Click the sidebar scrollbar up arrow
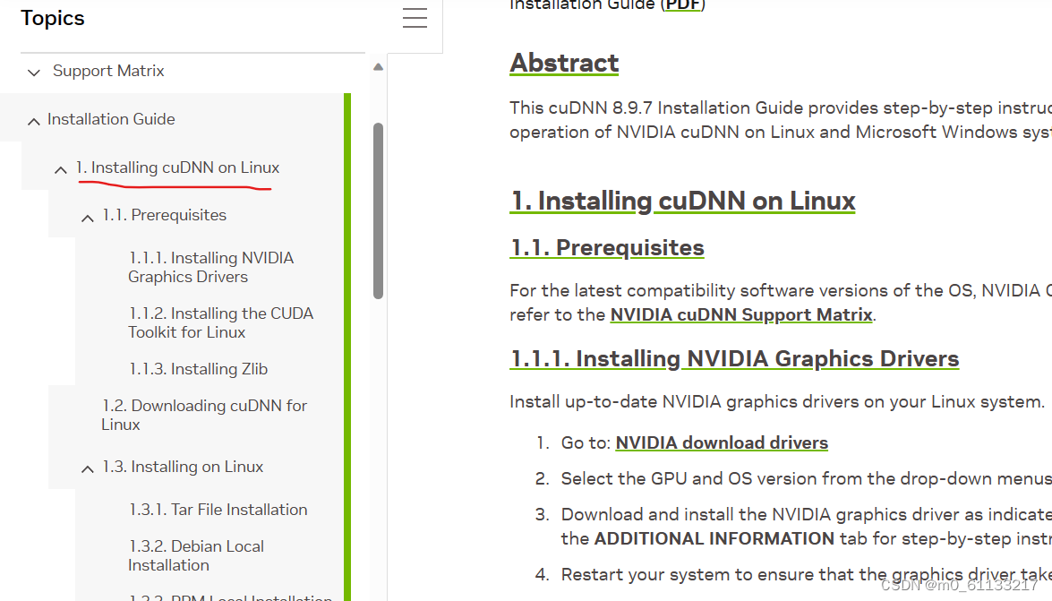The height and width of the screenshot is (601, 1052). pyautogui.click(x=379, y=66)
